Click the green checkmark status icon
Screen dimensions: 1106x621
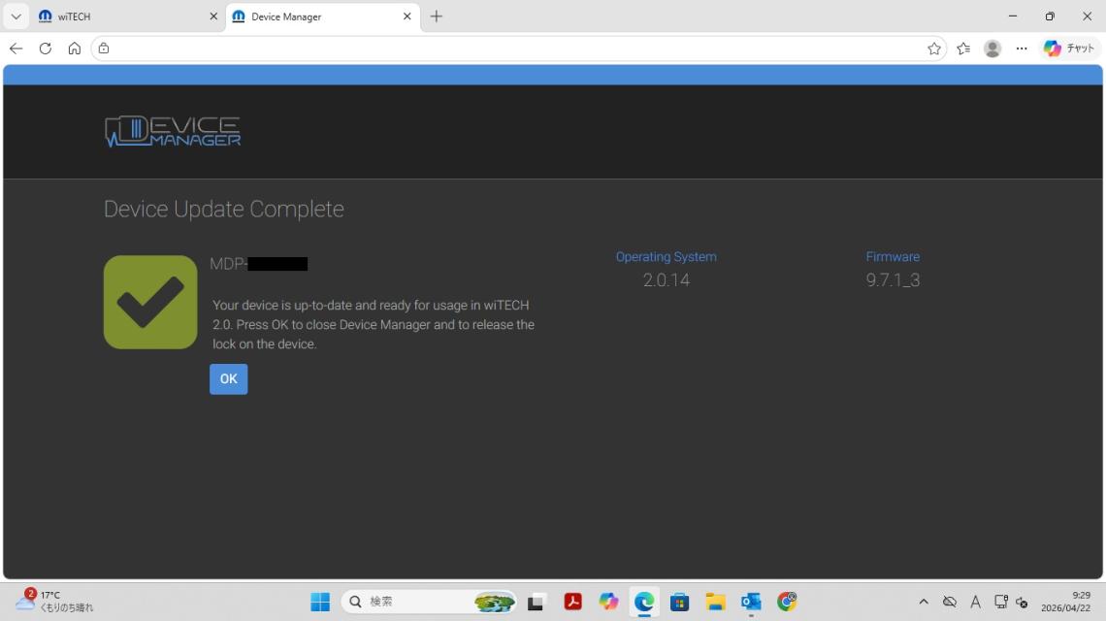click(x=150, y=302)
